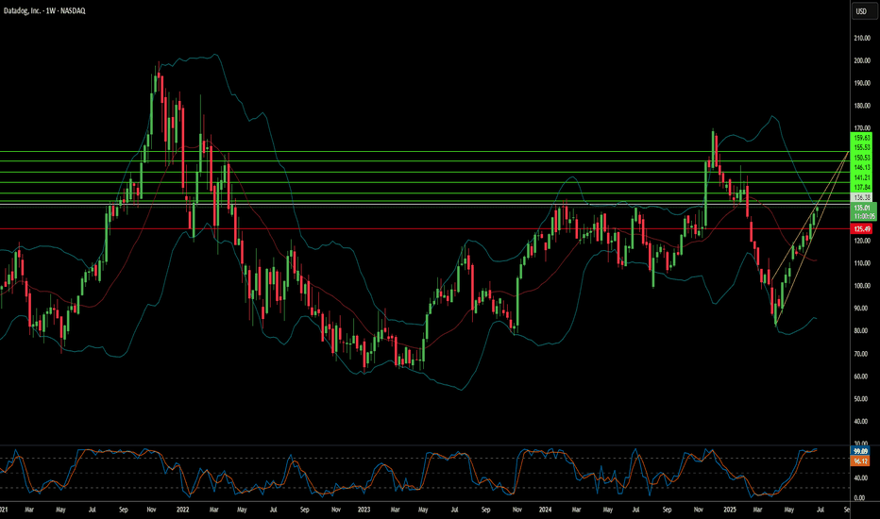Click the 2022 label on time axis
Image resolution: width=880 pixels, height=519 pixels.
[x=182, y=510]
